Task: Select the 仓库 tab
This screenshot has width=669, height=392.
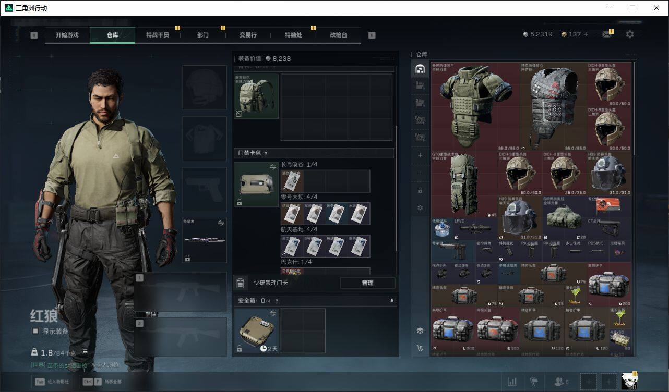Action: click(x=112, y=35)
